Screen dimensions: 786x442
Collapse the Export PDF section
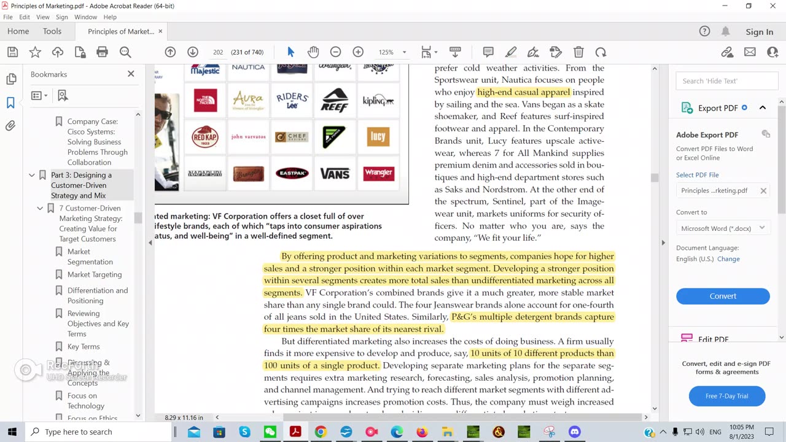click(763, 108)
